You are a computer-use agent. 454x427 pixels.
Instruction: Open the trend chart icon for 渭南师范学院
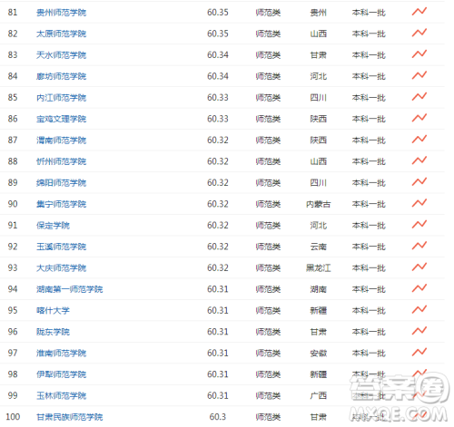tap(419, 140)
